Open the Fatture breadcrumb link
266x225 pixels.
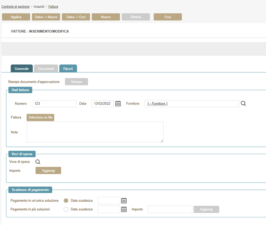pos(53,7)
